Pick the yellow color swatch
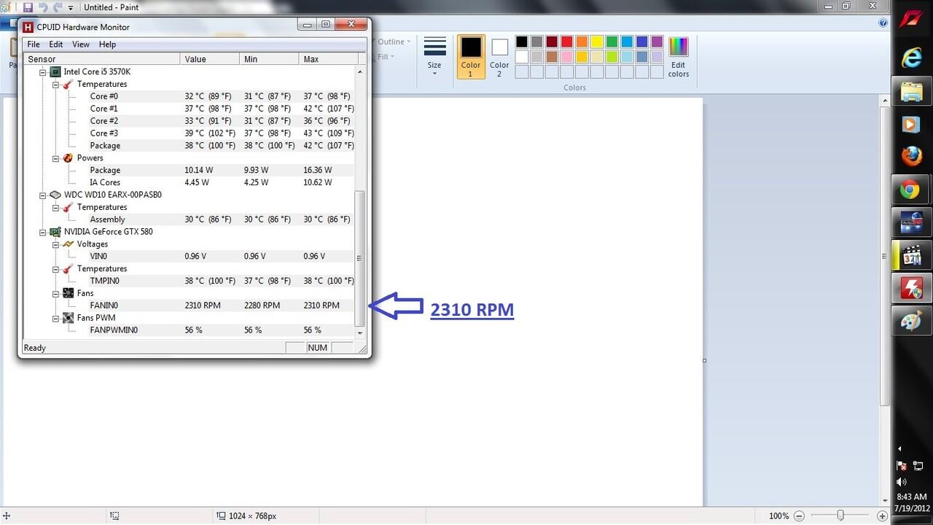 click(x=597, y=42)
